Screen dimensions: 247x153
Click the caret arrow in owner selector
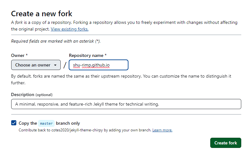(55, 65)
